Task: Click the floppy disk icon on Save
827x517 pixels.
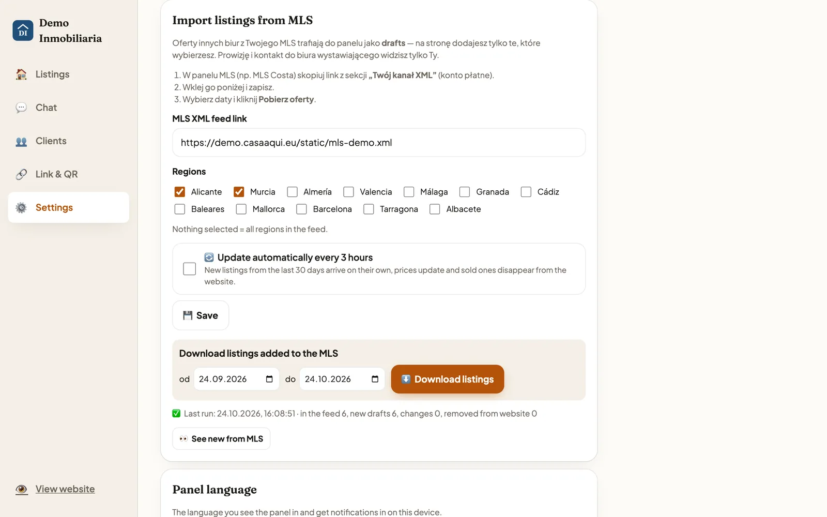Action: click(x=188, y=315)
